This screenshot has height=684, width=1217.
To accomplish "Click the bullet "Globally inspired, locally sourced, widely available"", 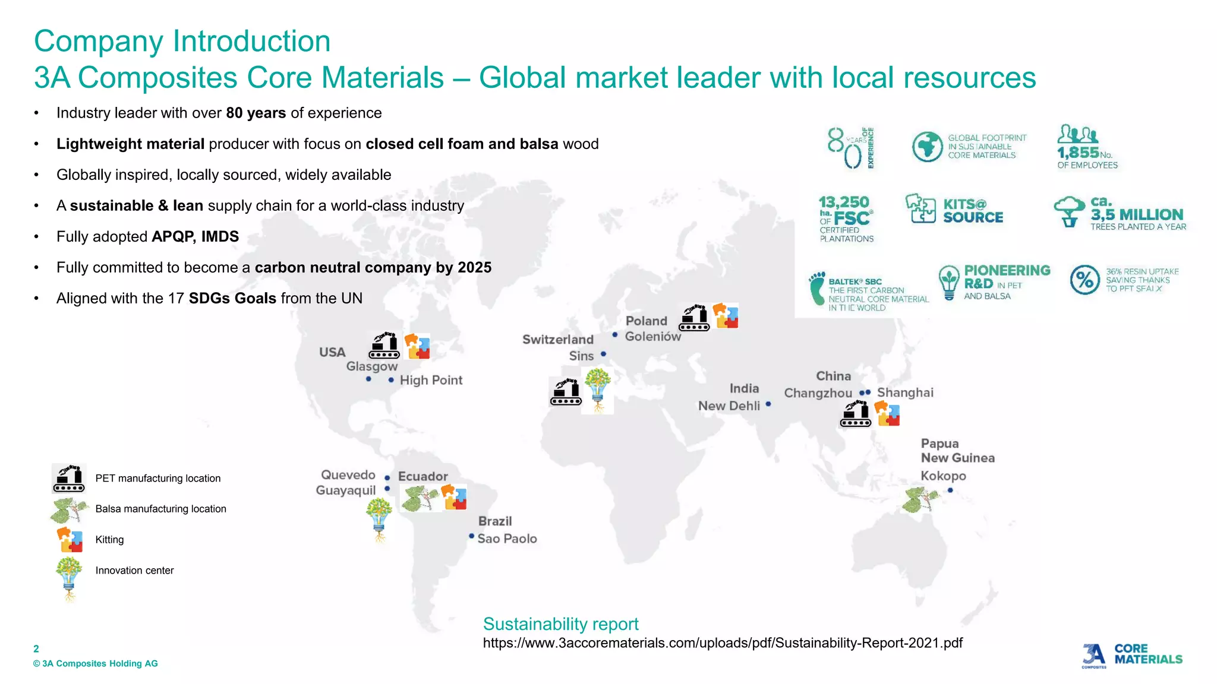I will pos(224,175).
